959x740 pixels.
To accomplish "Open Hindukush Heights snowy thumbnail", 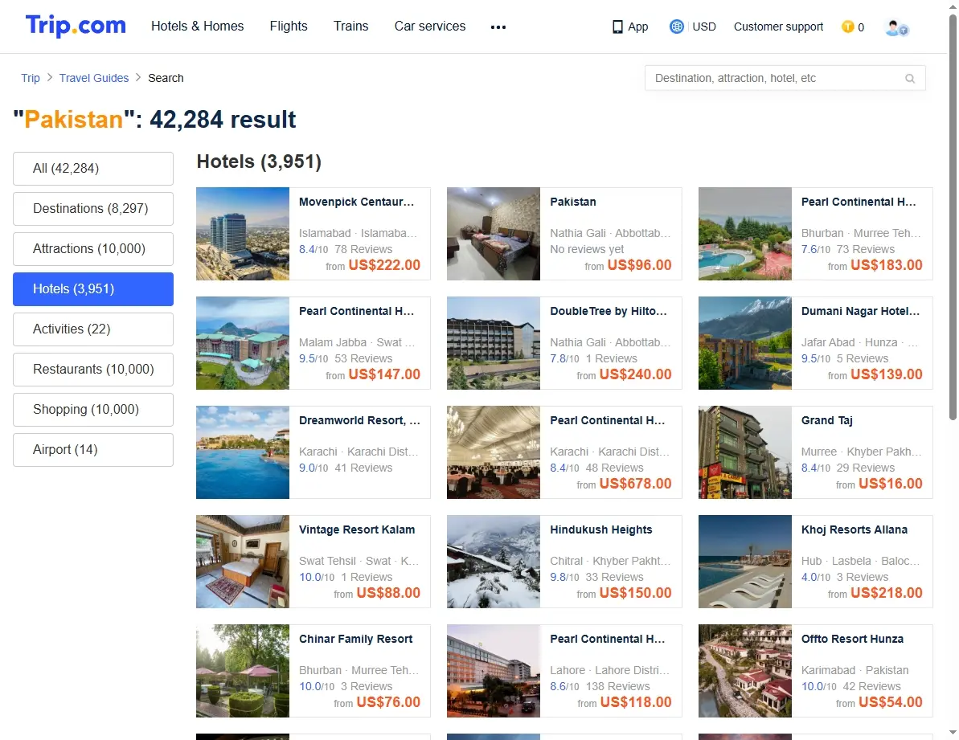I will pyautogui.click(x=494, y=562).
